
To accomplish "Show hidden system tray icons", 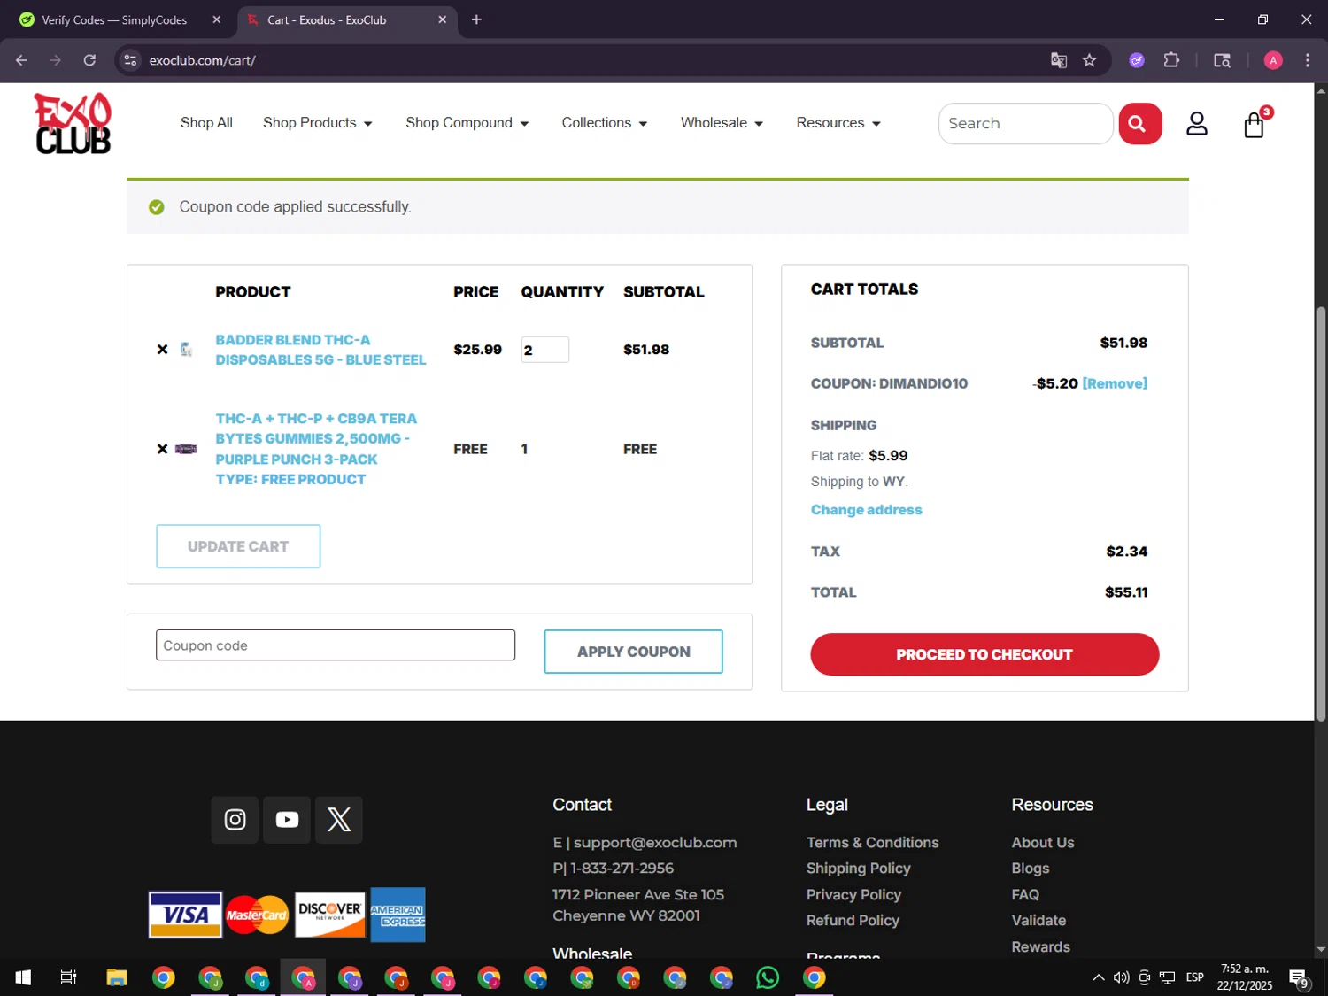I will (1098, 977).
